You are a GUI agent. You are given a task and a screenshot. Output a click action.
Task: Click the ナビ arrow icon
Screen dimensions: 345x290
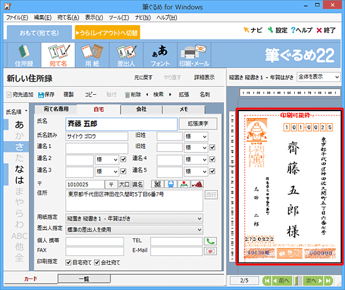tap(247, 30)
